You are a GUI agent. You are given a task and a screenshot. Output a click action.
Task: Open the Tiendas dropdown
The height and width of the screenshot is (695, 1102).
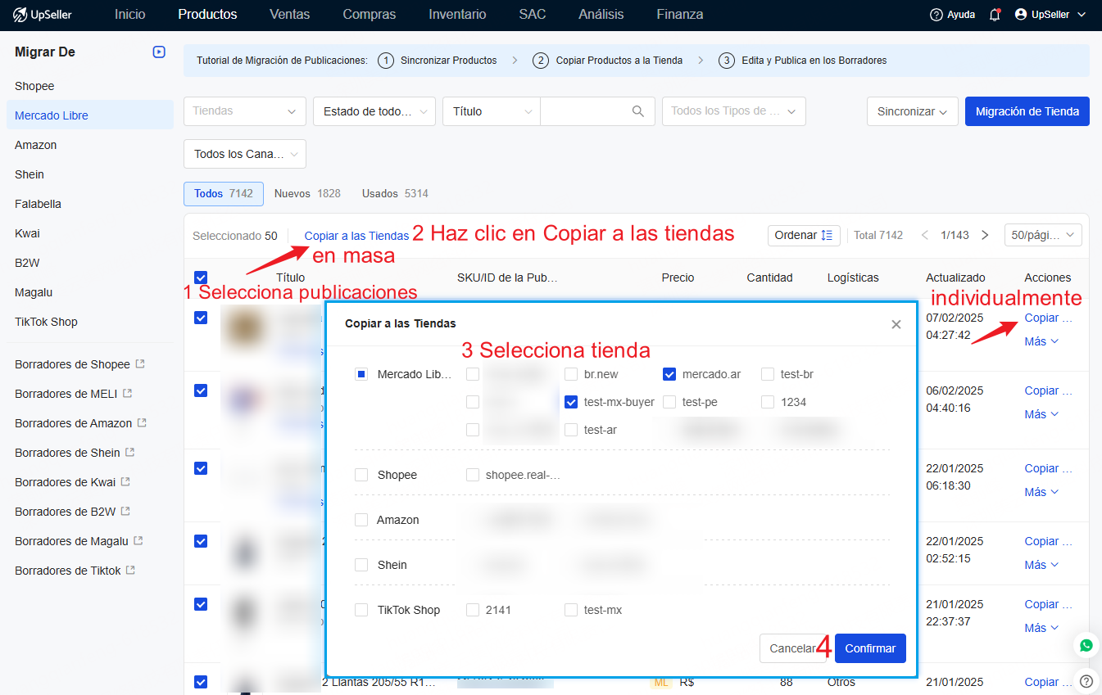[245, 111]
